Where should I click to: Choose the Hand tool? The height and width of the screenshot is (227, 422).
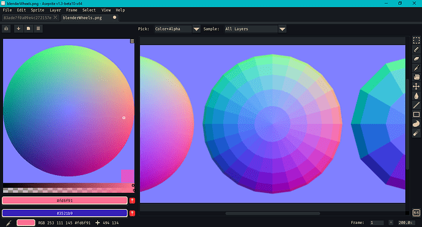pos(416,77)
